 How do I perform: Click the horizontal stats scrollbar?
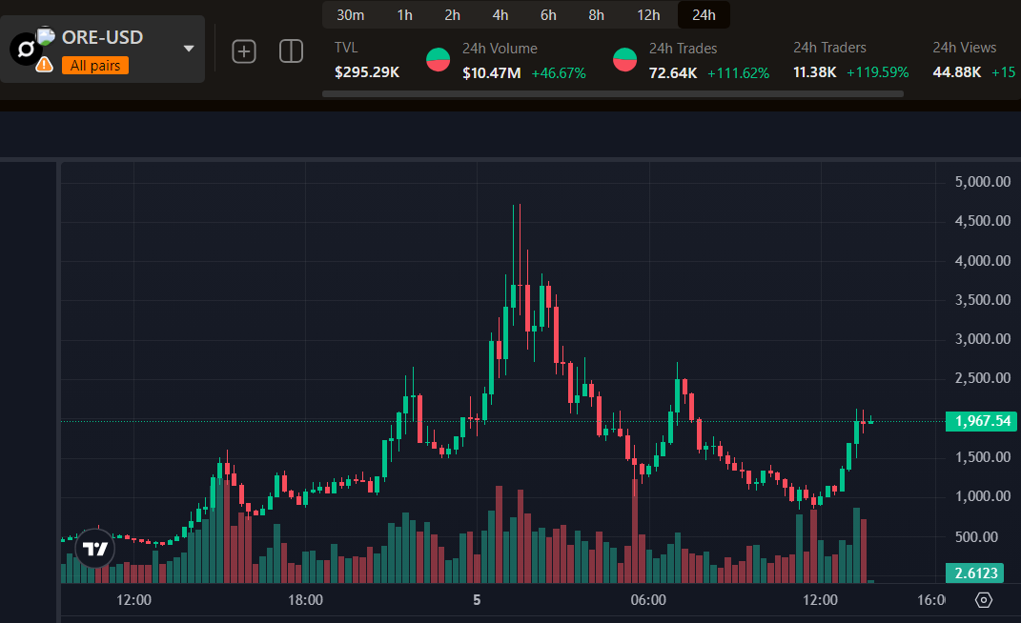pos(612,94)
